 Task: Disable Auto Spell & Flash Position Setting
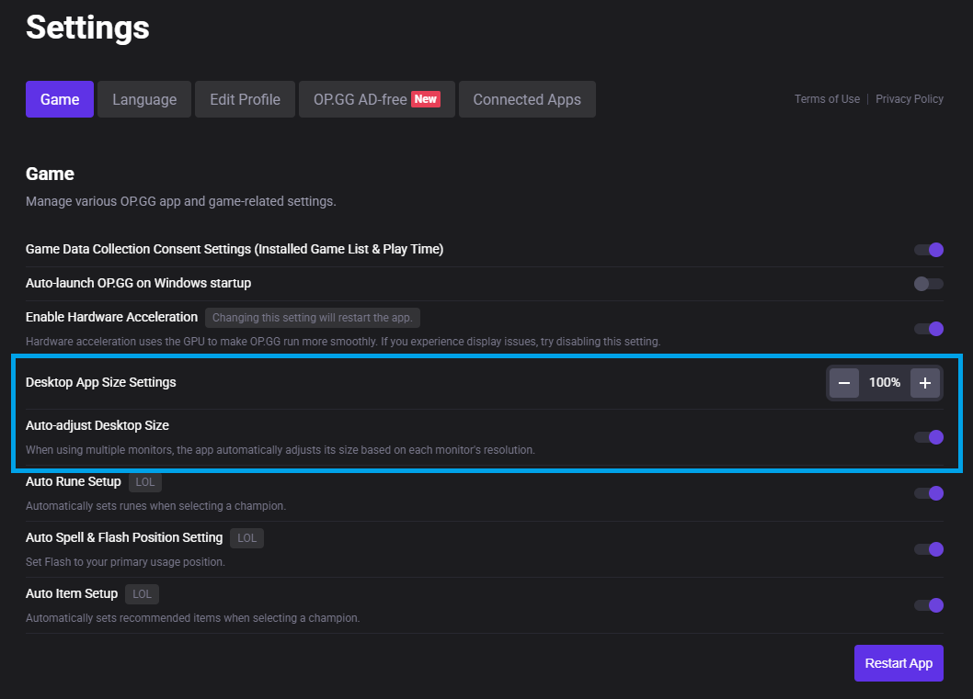(x=929, y=549)
